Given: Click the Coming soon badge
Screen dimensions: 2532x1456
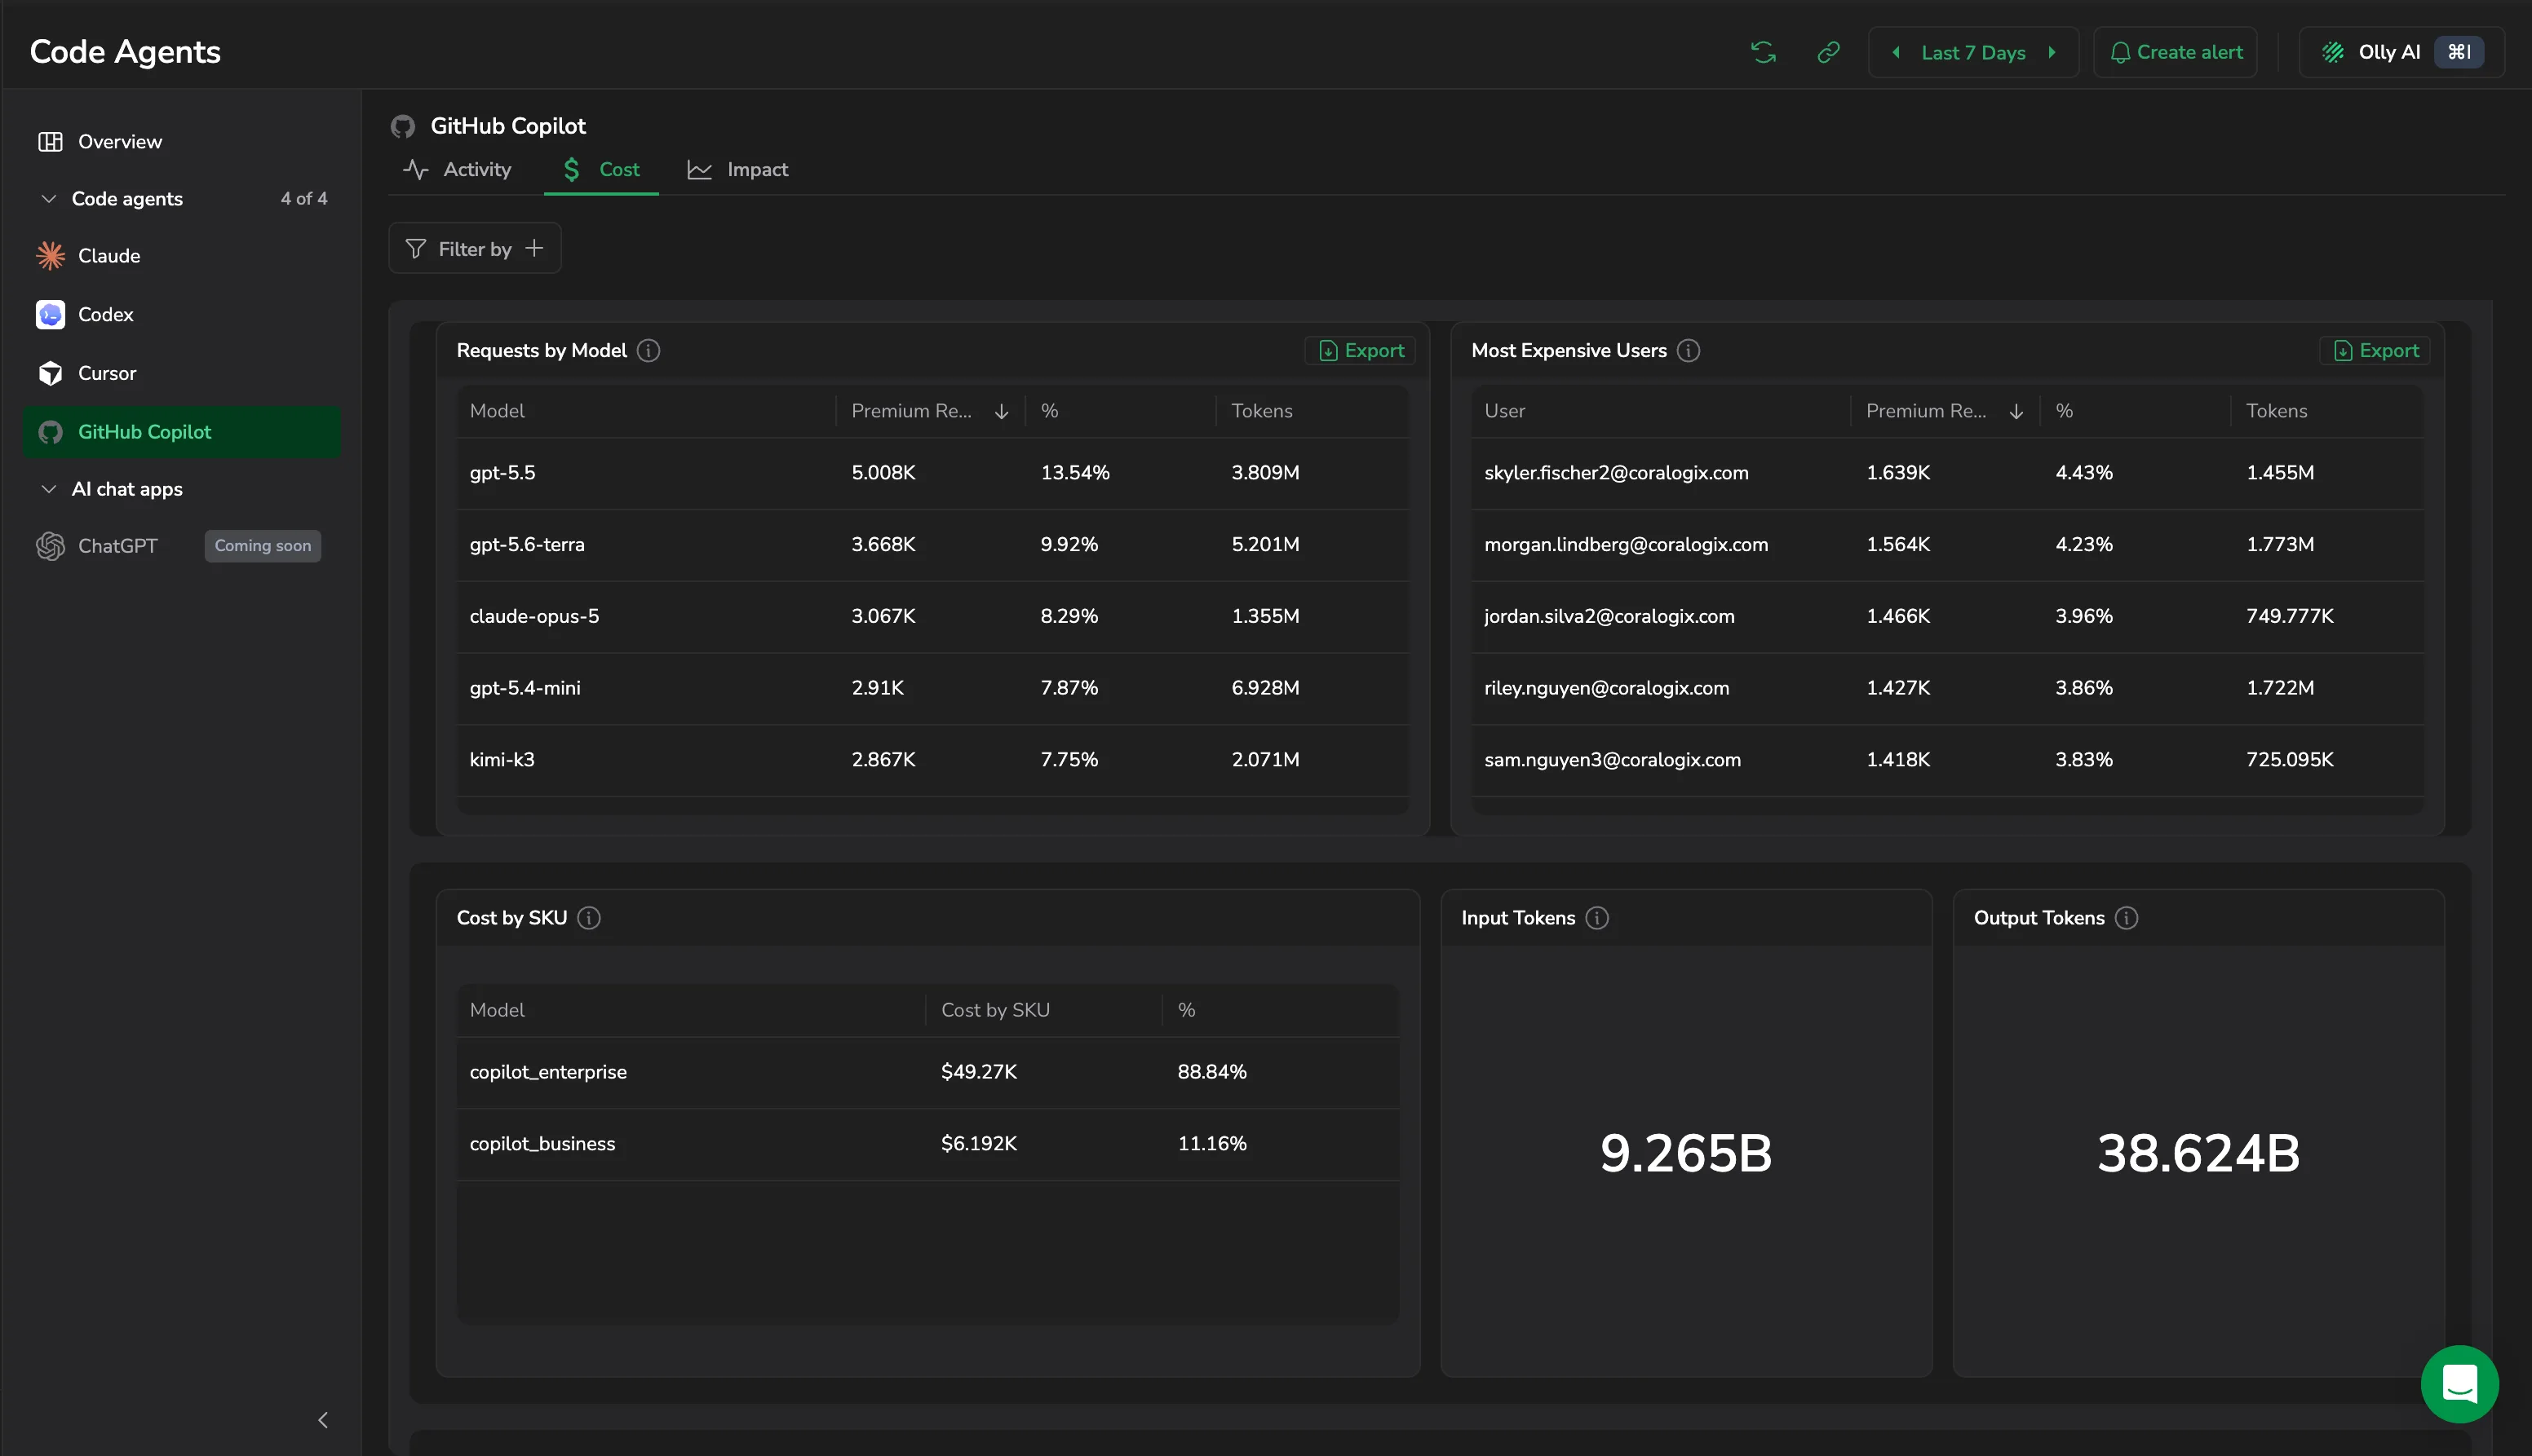Looking at the screenshot, I should (263, 546).
